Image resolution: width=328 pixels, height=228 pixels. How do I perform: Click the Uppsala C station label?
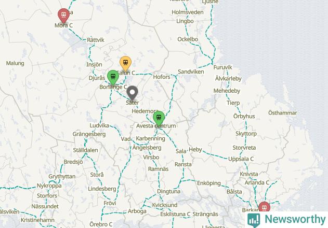(x=241, y=159)
